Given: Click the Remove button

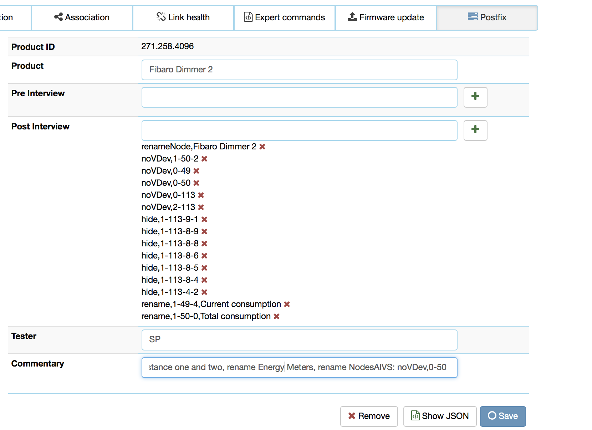Looking at the screenshot, I should click(x=369, y=416).
